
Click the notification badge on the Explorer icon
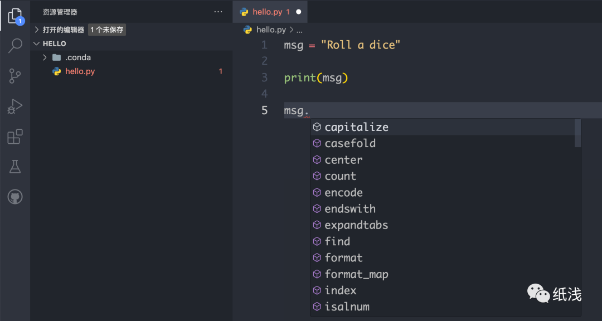(20, 21)
